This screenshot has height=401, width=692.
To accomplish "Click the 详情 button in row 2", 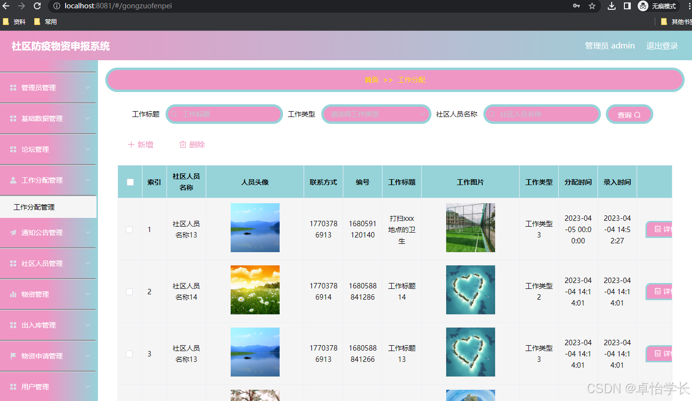I will [659, 292].
